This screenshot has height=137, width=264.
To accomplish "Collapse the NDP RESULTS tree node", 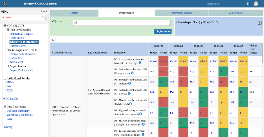I will (5, 26).
